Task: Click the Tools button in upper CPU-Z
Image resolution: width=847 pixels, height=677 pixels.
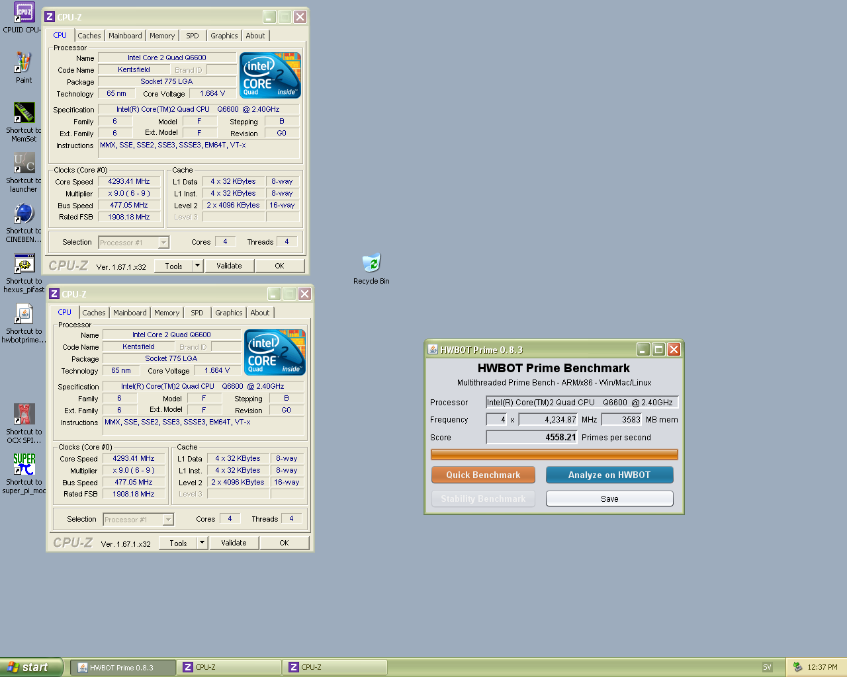Action: point(174,266)
